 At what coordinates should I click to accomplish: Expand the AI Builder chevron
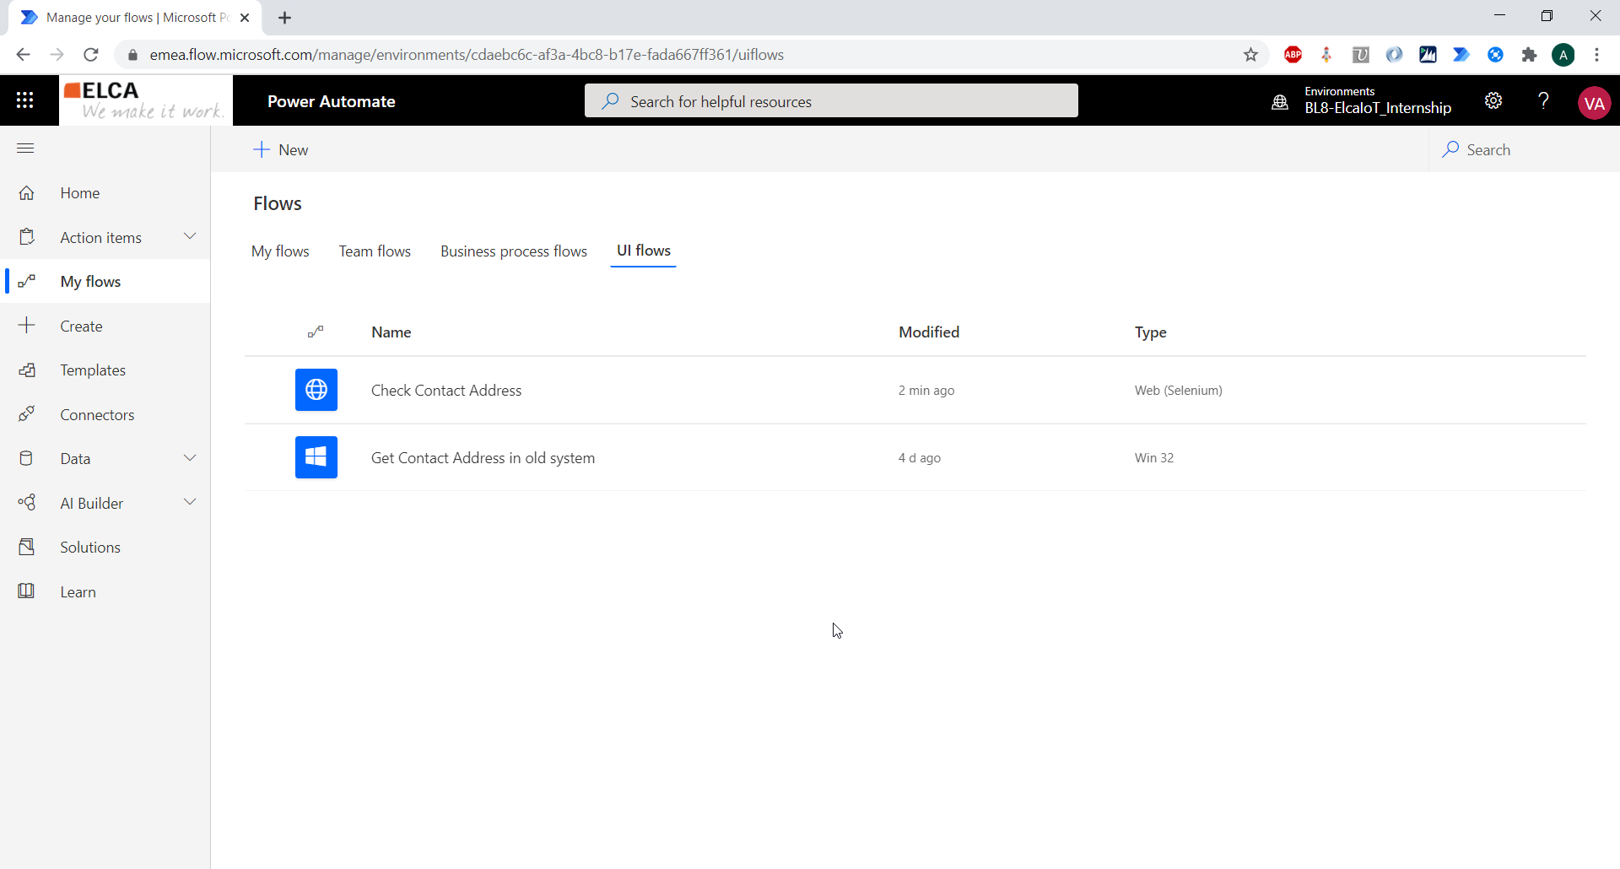pyautogui.click(x=190, y=502)
